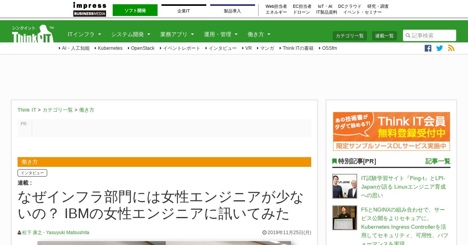
Task: Click the F5とNGINX article thumbnail
Action: (x=345, y=218)
